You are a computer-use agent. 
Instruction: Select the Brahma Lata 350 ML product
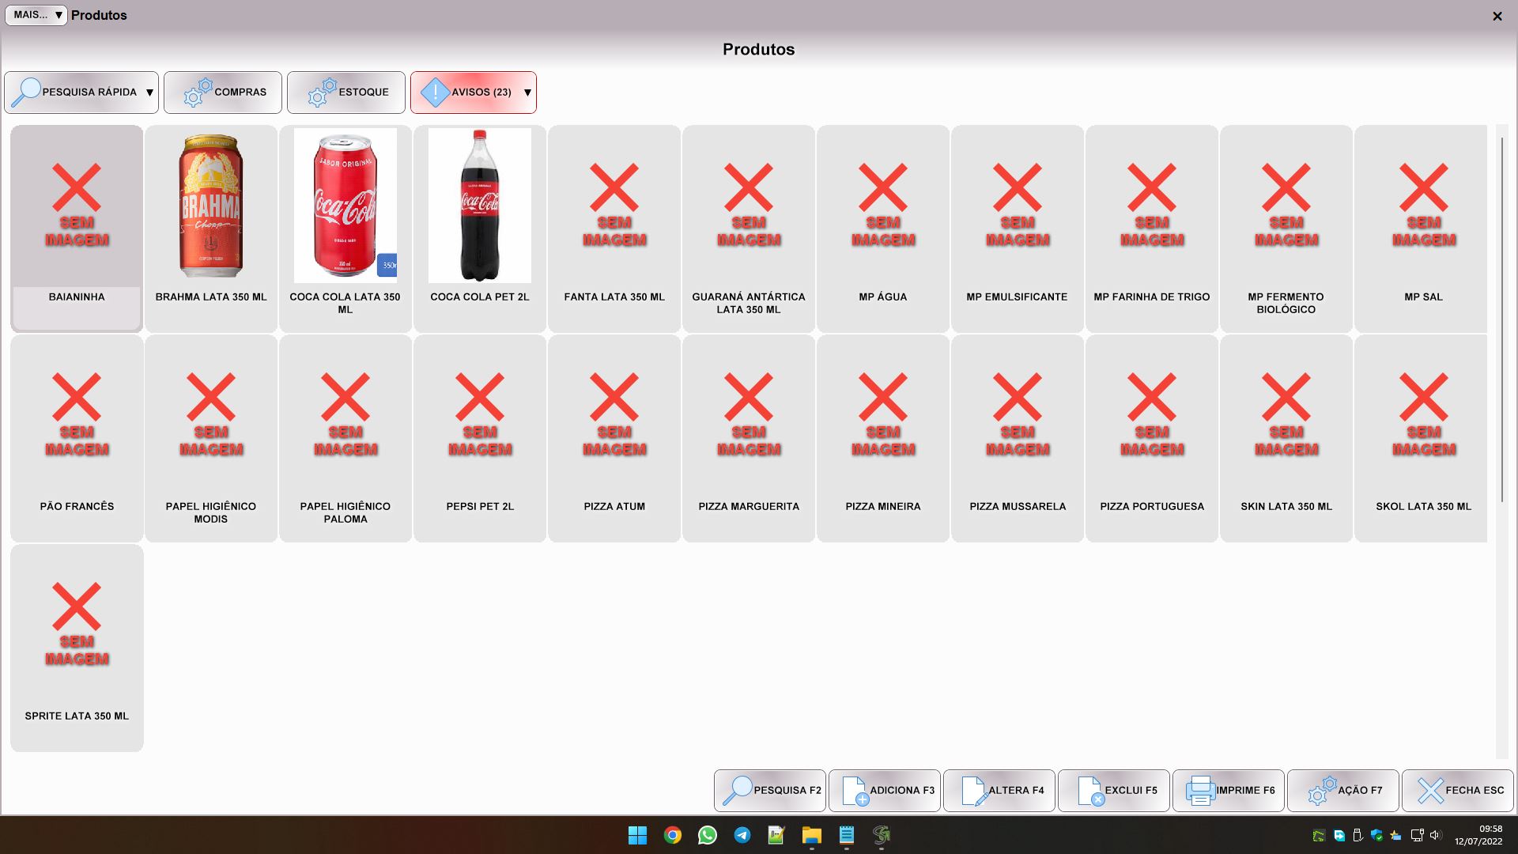pyautogui.click(x=211, y=228)
